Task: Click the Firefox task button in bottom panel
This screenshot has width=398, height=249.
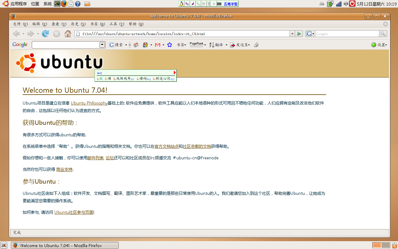Action: pyautogui.click(x=65, y=245)
